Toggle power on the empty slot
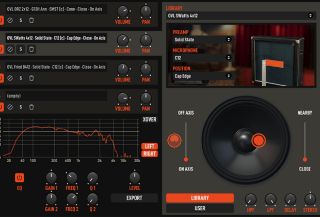Image resolution: width=320 pixels, height=217 pixels. click(x=1, y=107)
